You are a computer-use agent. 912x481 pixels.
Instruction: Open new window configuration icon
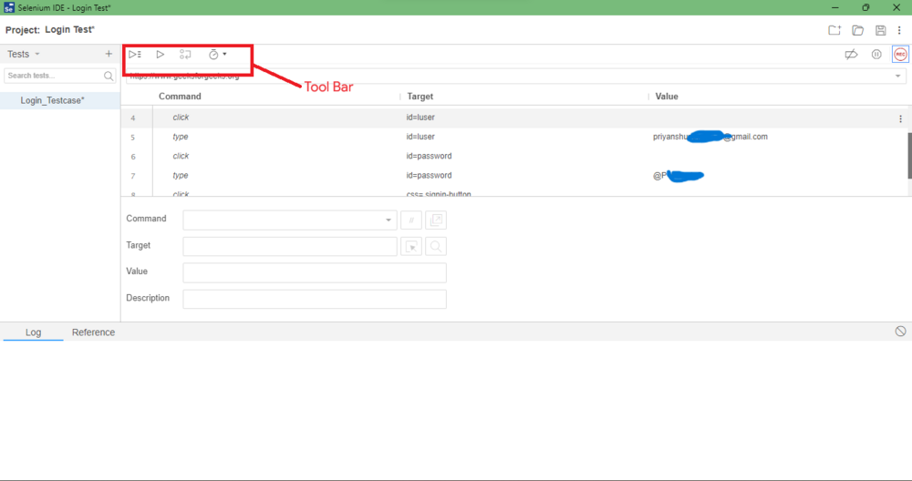pyautogui.click(x=436, y=220)
